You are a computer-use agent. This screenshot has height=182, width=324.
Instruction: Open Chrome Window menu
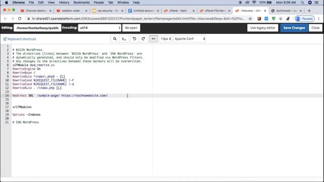point(123,3)
